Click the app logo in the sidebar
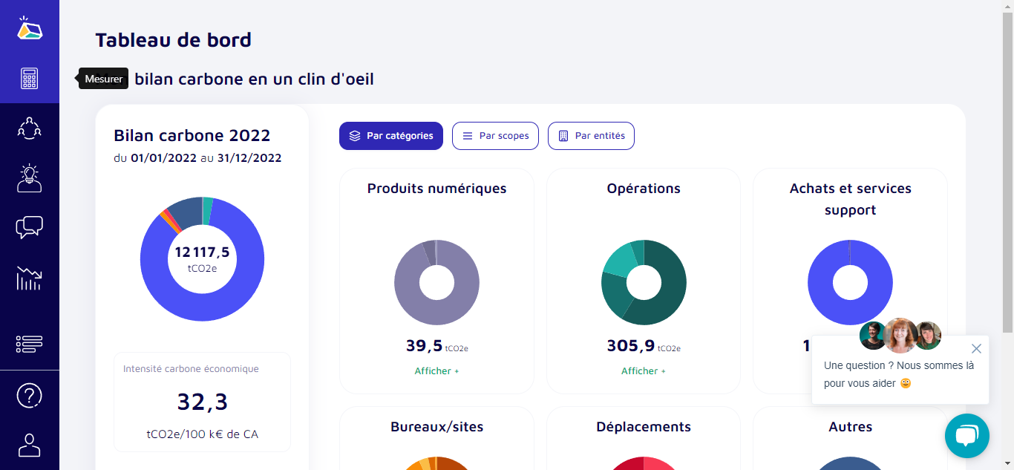Image resolution: width=1014 pixels, height=470 pixels. (x=29, y=28)
